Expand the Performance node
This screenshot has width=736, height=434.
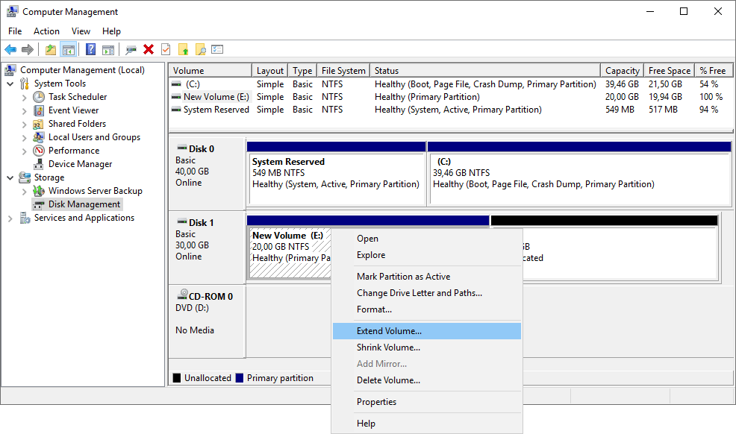point(25,151)
